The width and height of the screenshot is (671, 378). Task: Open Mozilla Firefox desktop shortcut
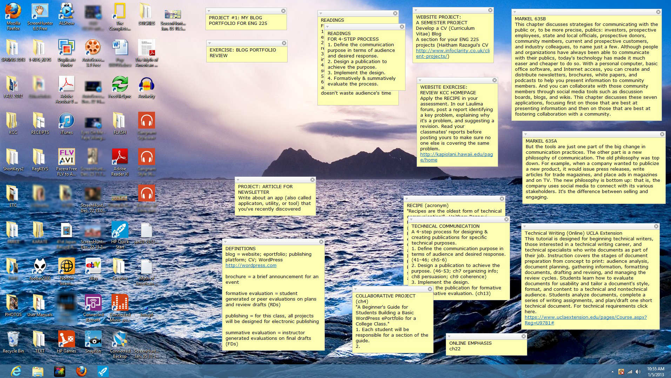tap(13, 13)
